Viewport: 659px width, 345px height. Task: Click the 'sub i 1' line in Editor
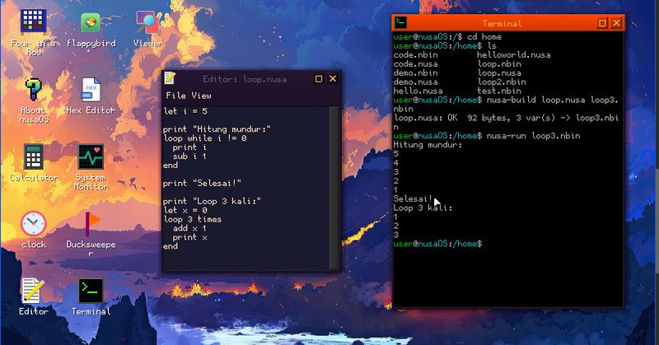click(189, 156)
